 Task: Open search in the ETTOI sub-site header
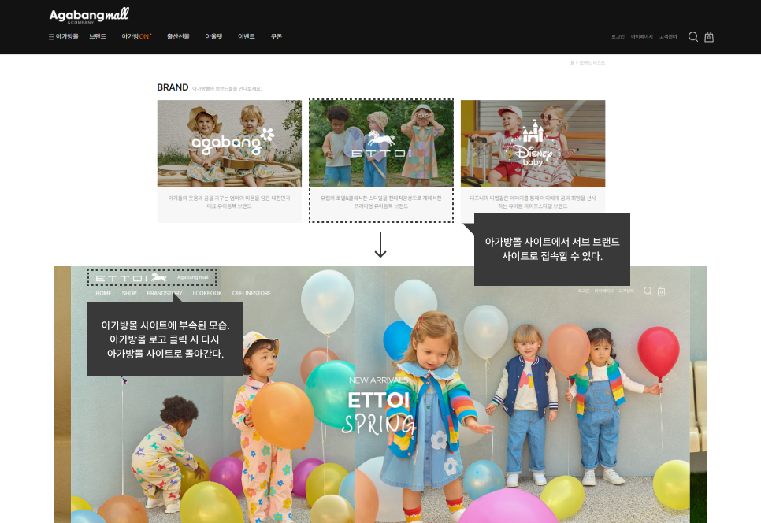click(x=648, y=291)
